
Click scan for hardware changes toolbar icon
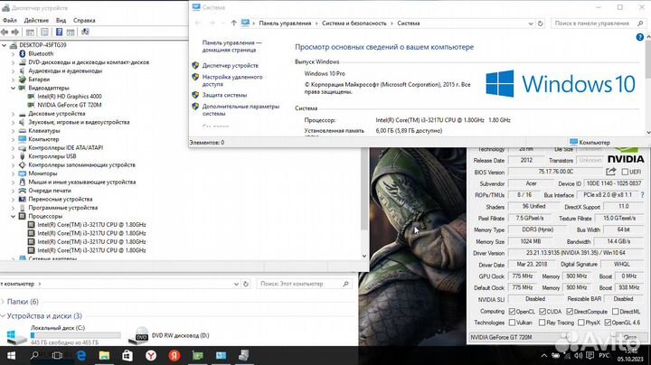(x=85, y=32)
